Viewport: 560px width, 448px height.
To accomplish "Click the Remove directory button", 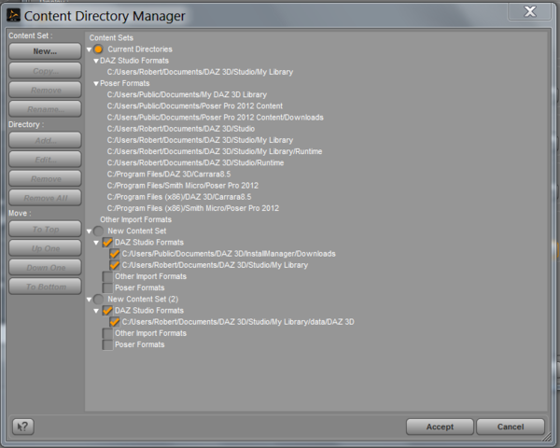I will [45, 178].
